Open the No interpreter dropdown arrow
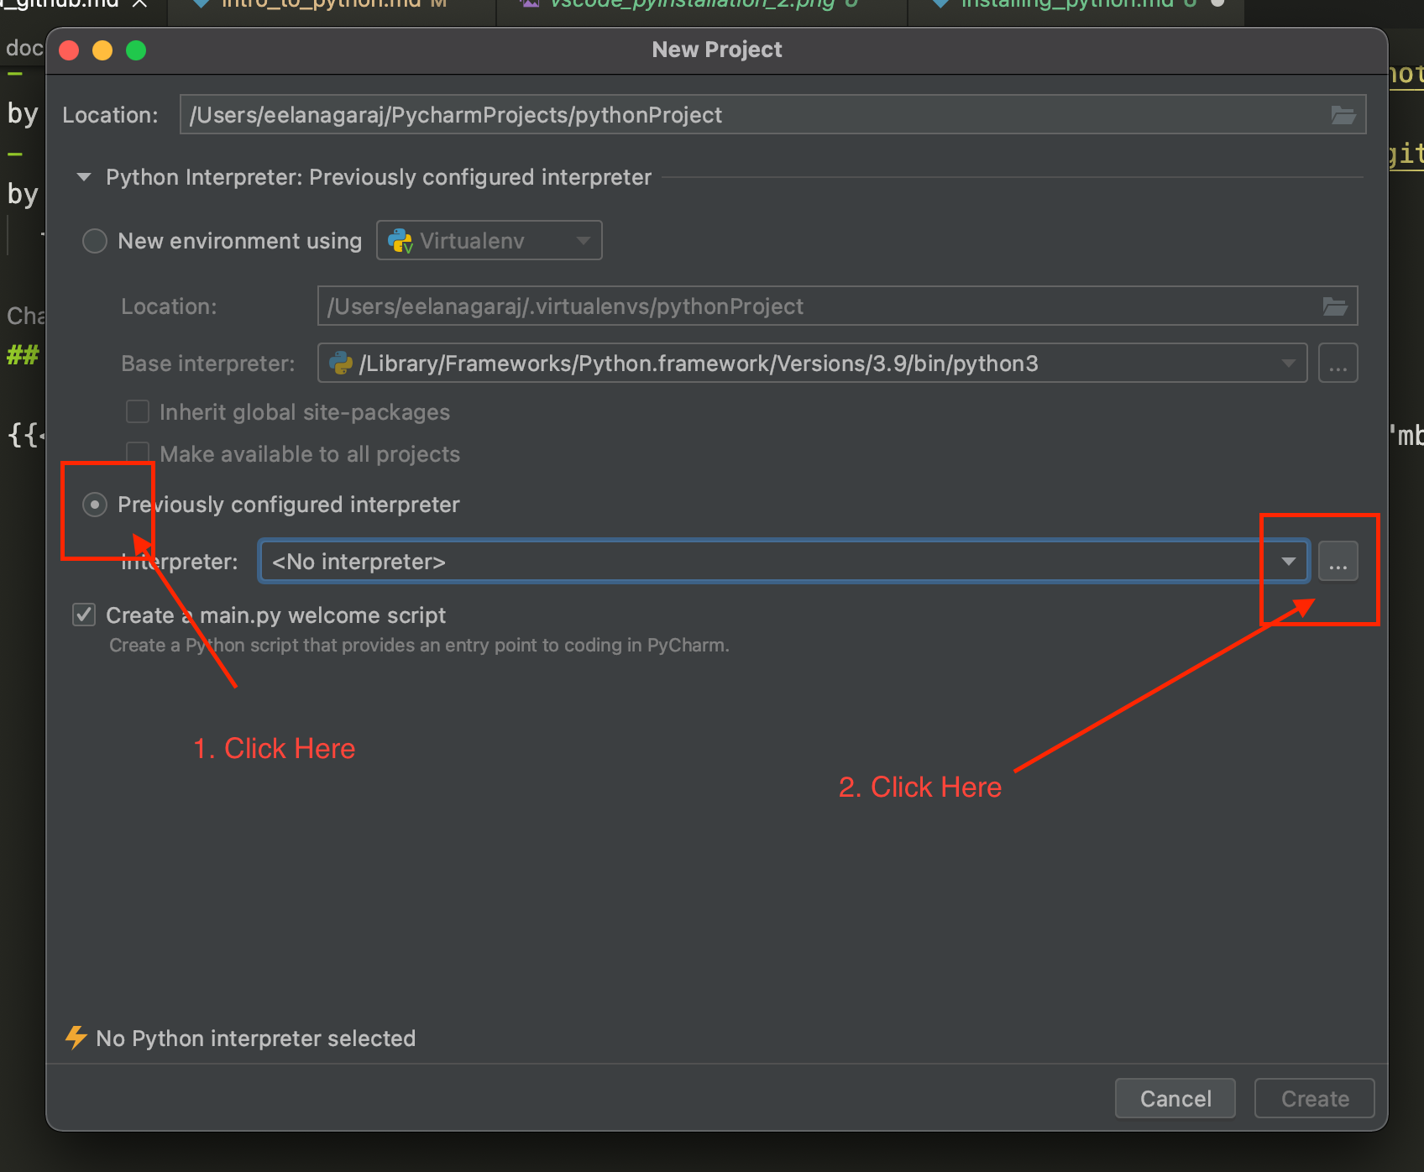The image size is (1424, 1172). pyautogui.click(x=1288, y=562)
